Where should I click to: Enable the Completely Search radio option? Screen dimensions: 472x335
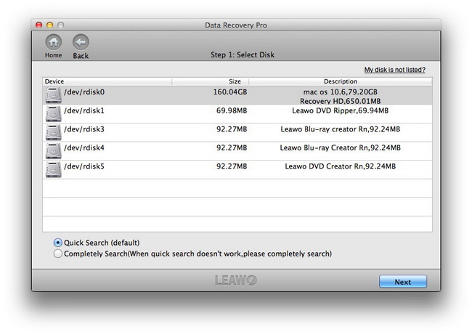click(x=58, y=254)
